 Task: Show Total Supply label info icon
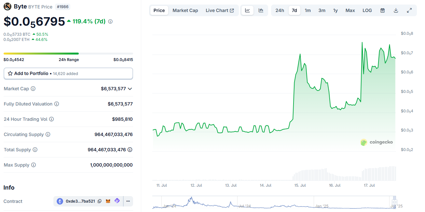coord(35,150)
